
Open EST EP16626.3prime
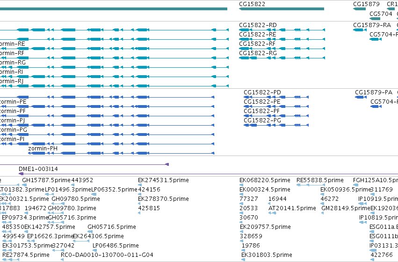(50, 236)
